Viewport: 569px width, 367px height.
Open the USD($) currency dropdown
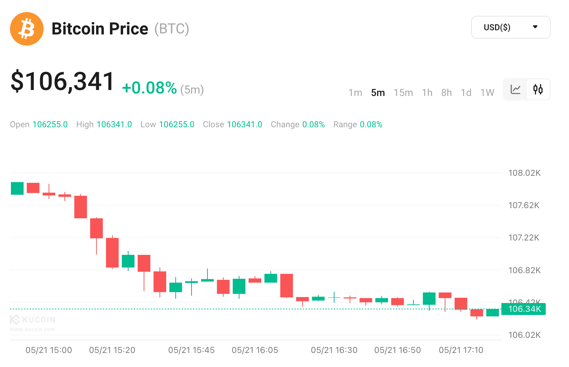point(510,27)
